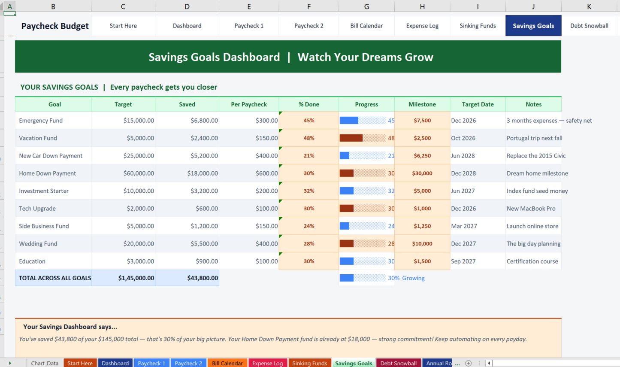Click the Vacation Fund goal cell

point(53,138)
